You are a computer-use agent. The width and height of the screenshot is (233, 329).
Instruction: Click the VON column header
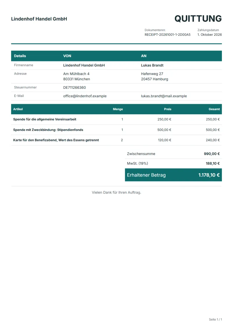(67, 56)
